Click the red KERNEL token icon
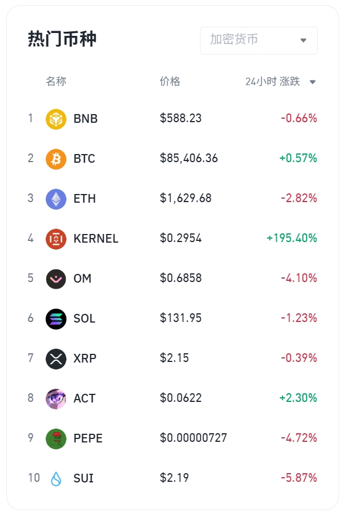Viewport: 345px width, 516px height. [56, 239]
